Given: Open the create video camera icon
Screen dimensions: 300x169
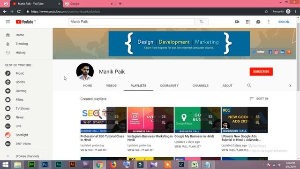Looking at the screenshot, I should click(237, 22).
